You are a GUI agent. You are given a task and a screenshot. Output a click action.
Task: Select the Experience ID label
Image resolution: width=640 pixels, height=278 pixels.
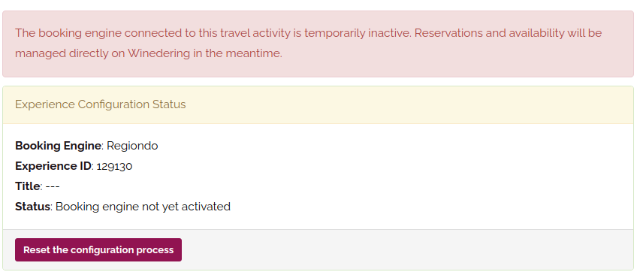click(x=53, y=166)
